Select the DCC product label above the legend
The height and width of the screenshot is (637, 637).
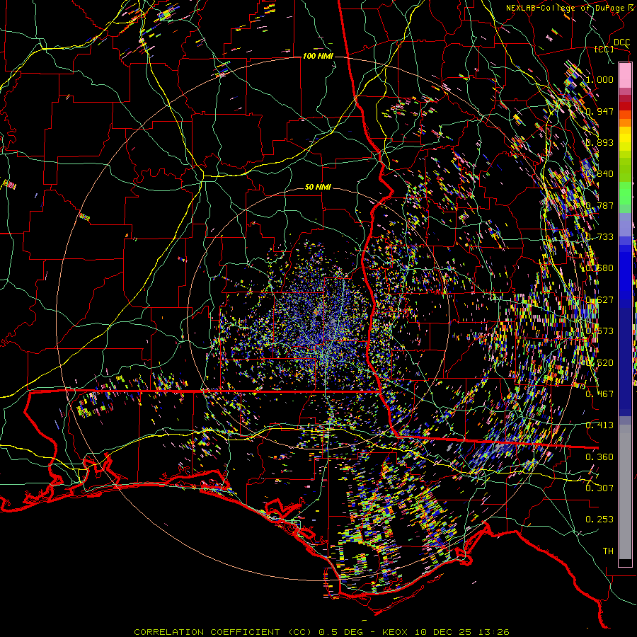(621, 42)
